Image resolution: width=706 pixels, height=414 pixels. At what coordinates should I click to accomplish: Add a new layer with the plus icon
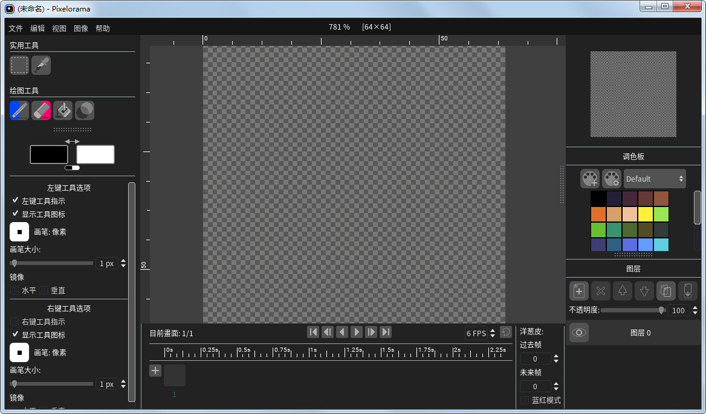tap(578, 291)
